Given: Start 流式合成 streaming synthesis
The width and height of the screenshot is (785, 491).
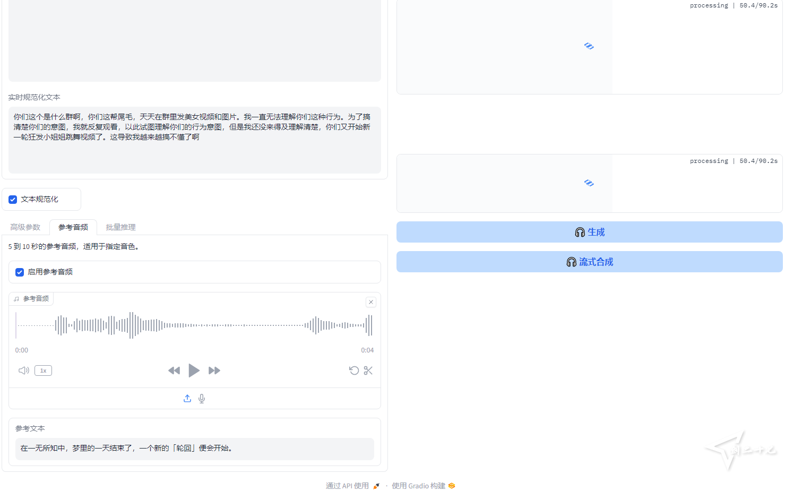Looking at the screenshot, I should tap(589, 262).
